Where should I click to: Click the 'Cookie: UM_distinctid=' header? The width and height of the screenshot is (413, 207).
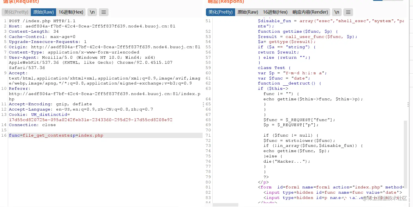[39, 114]
